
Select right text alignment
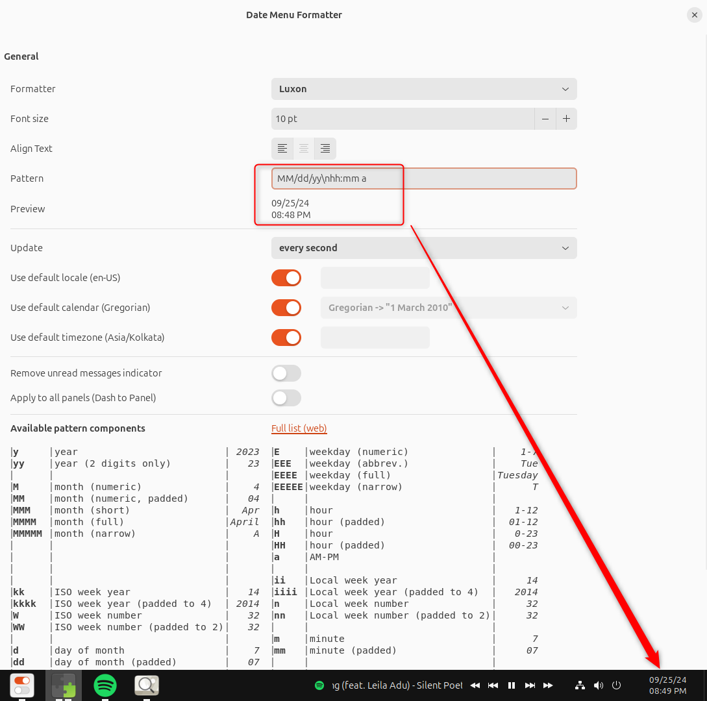(325, 148)
